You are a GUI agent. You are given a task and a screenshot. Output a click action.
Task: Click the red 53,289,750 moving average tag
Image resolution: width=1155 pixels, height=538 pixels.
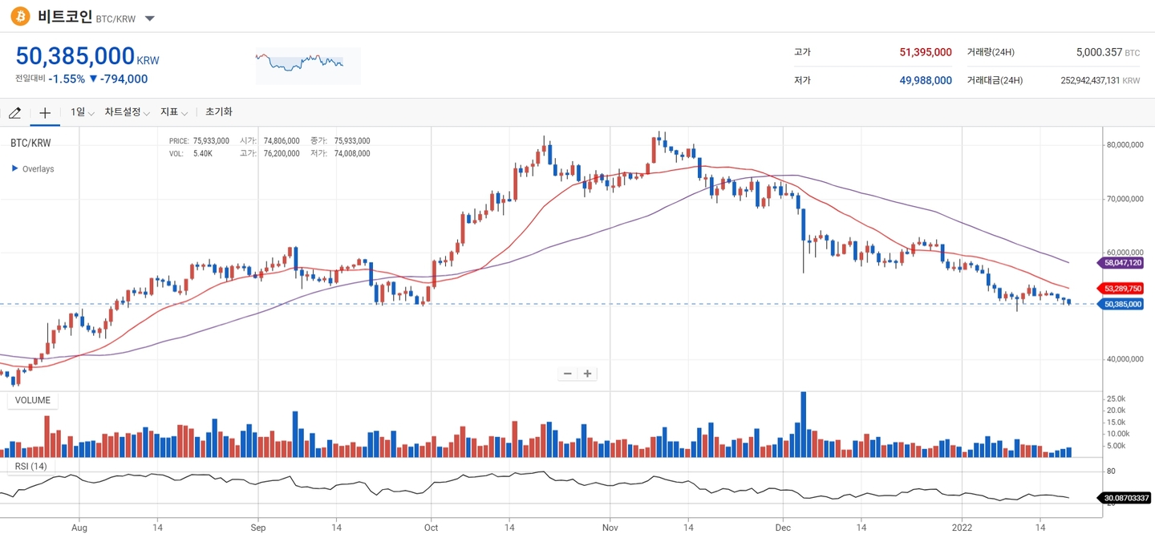coord(1122,288)
